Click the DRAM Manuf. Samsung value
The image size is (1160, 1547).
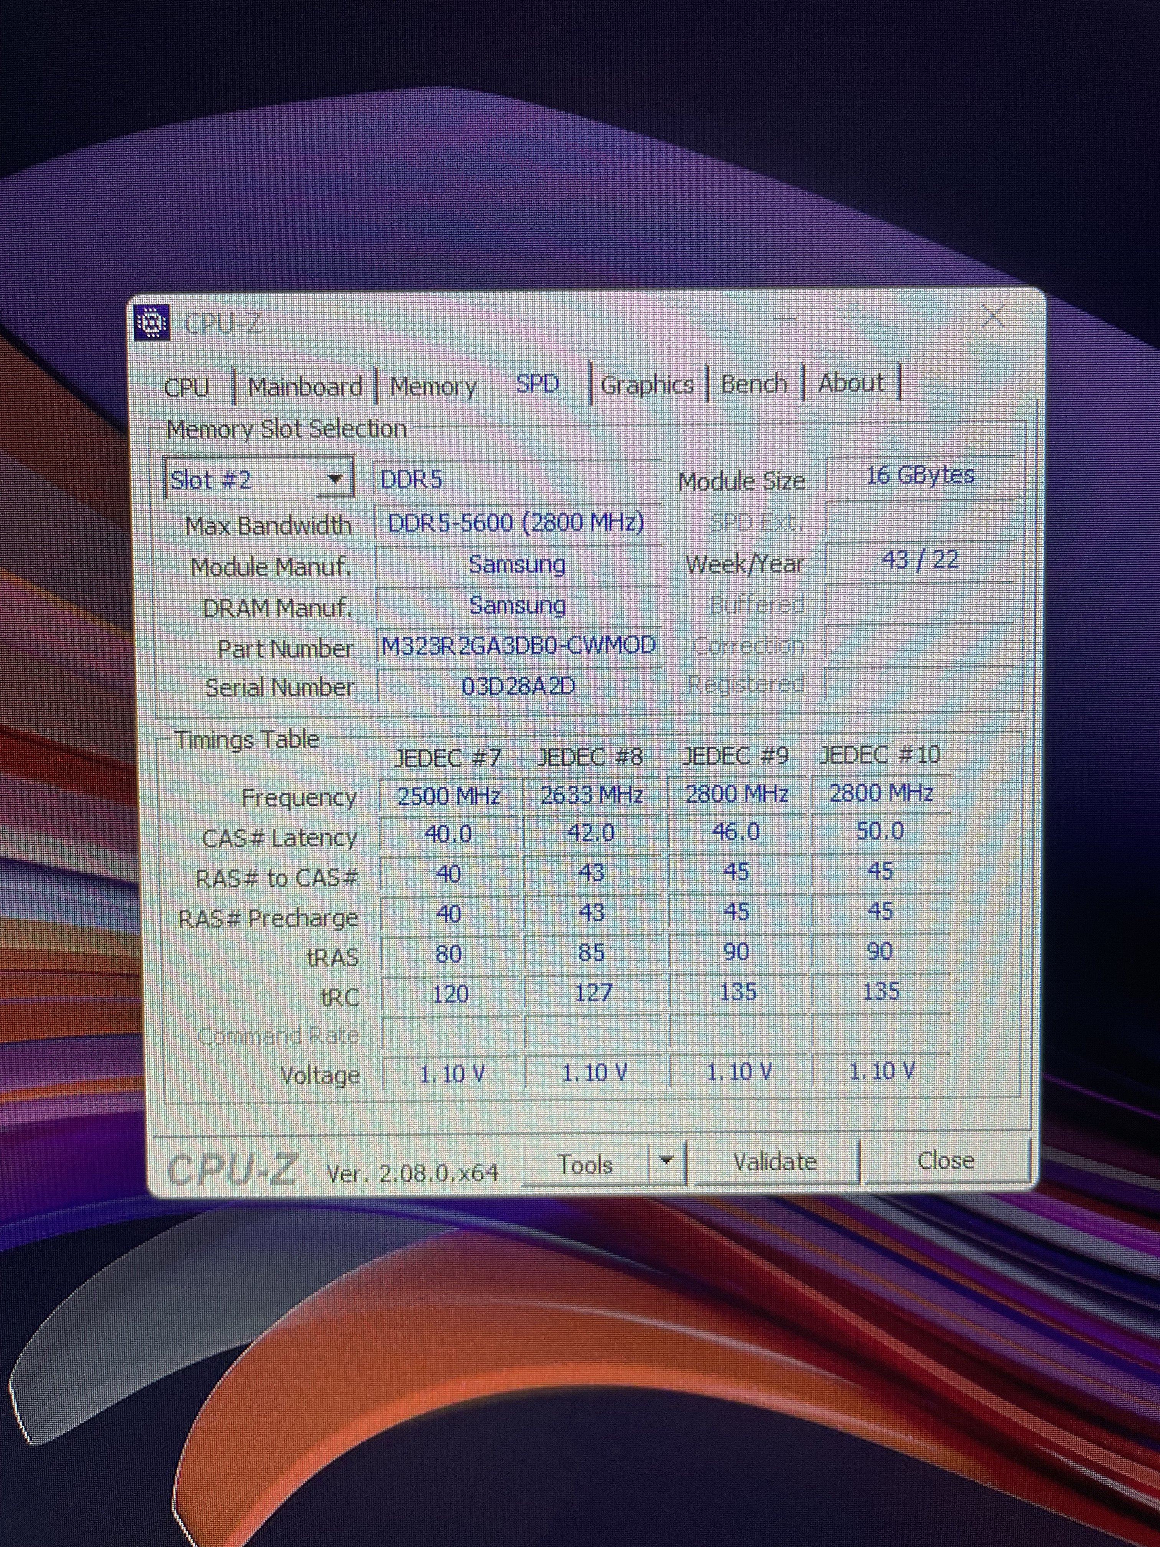517,605
